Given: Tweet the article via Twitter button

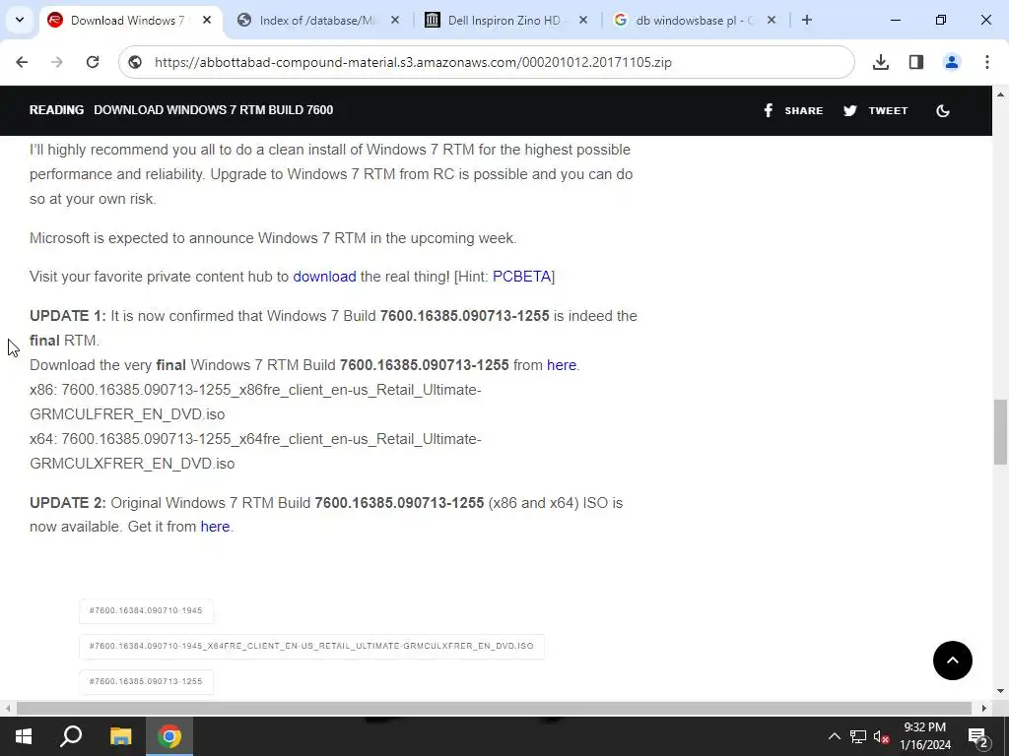Looking at the screenshot, I should [875, 110].
